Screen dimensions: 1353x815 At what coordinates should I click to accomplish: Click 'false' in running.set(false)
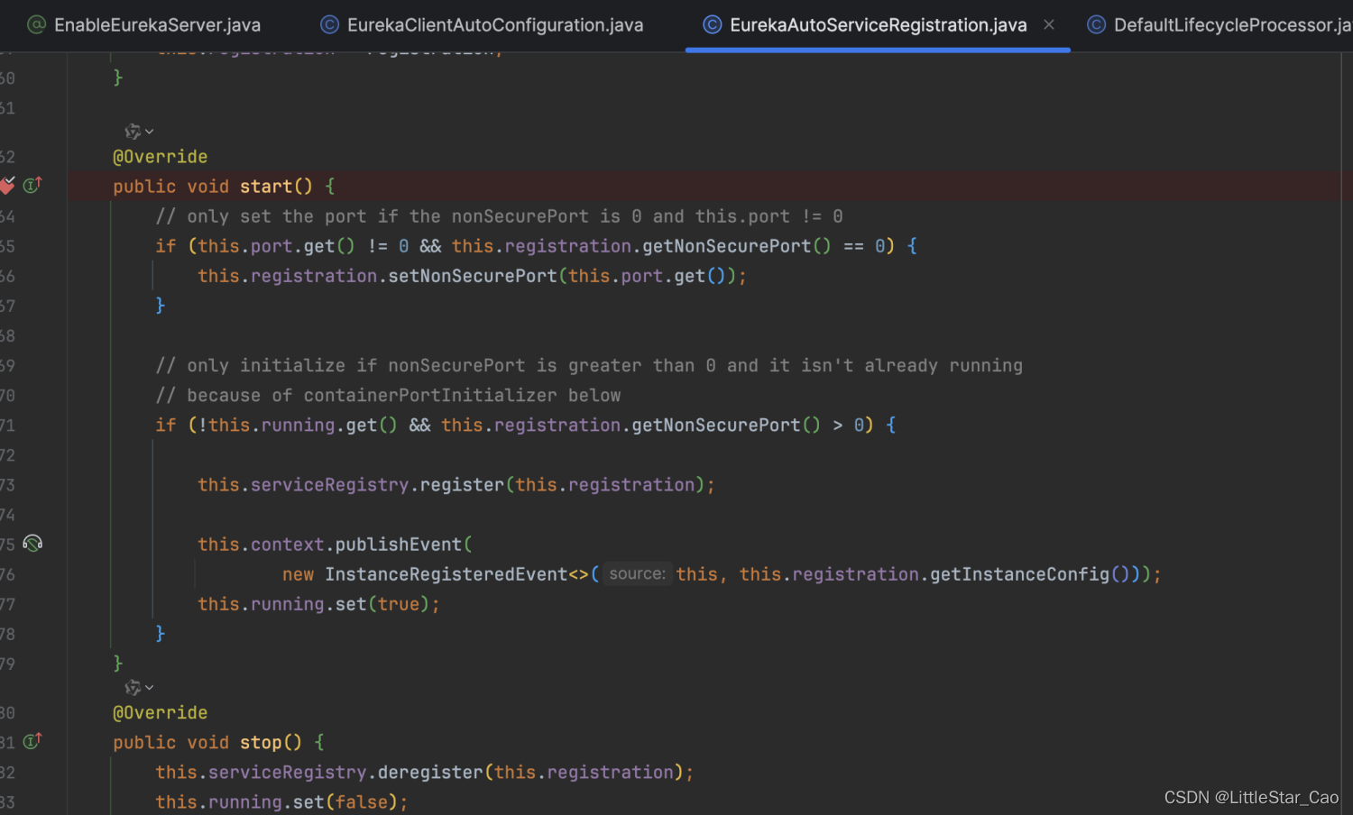362,802
